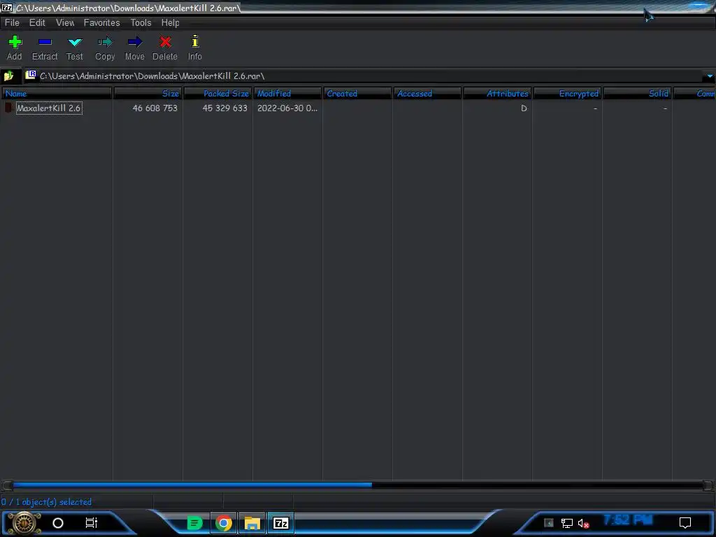Sort by the Size column header
The height and width of the screenshot is (537, 716).
[148, 93]
